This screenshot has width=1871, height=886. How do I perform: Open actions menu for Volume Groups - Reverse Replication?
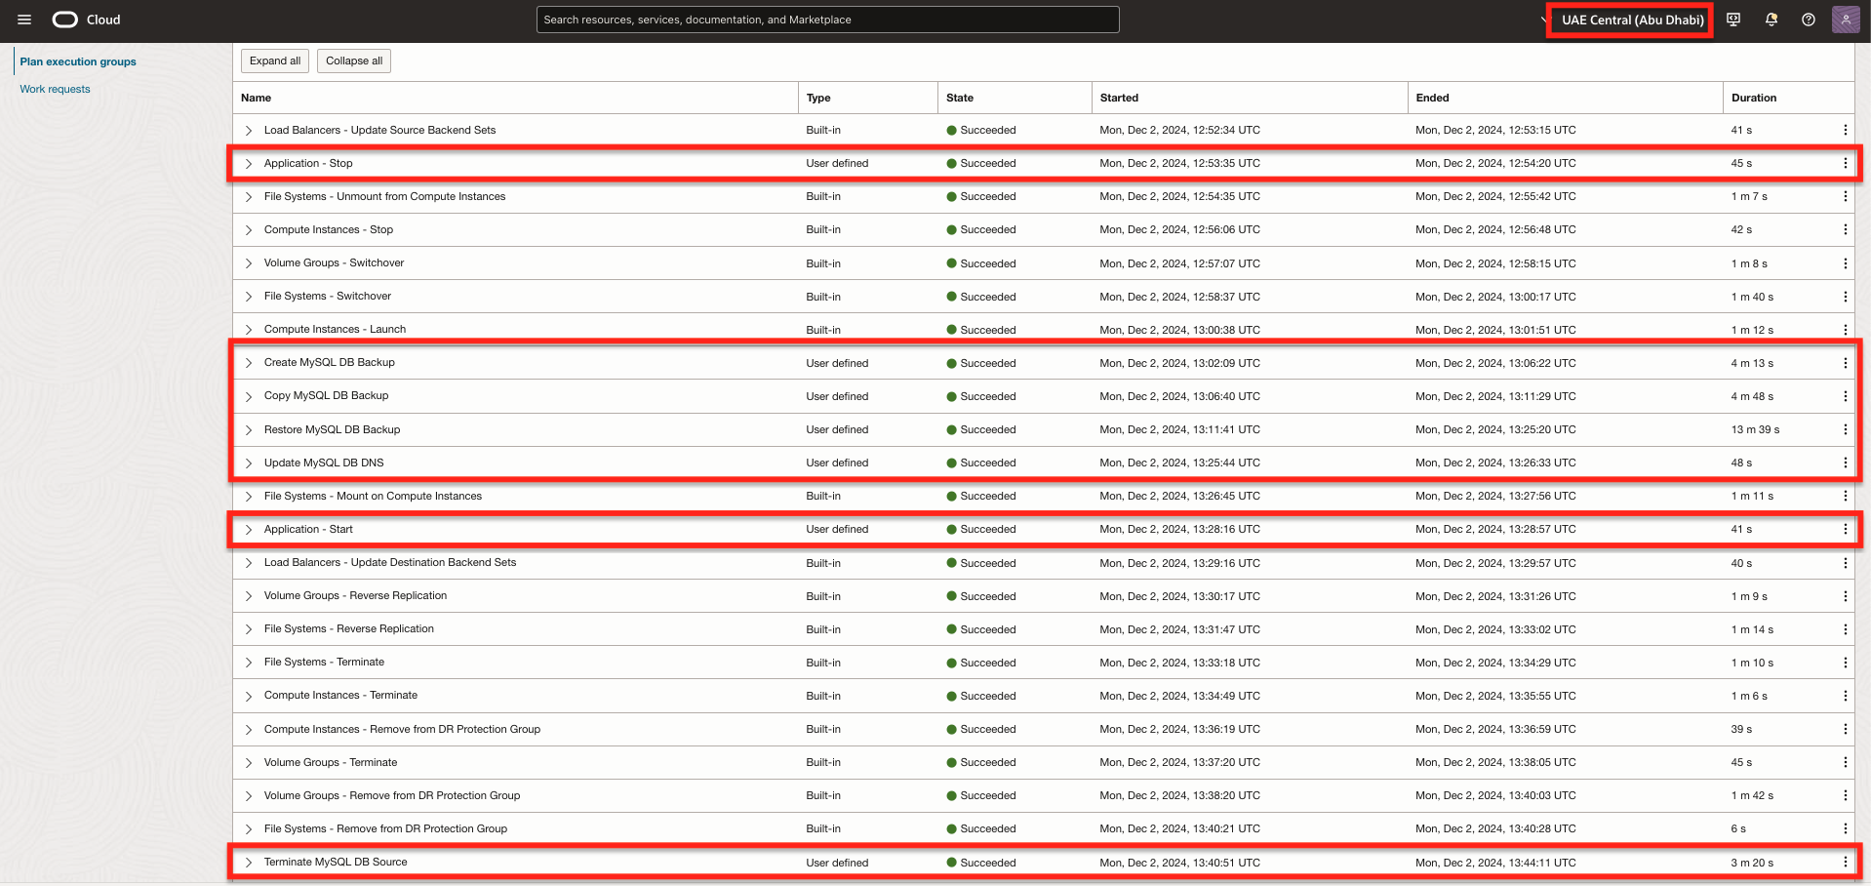point(1845,596)
